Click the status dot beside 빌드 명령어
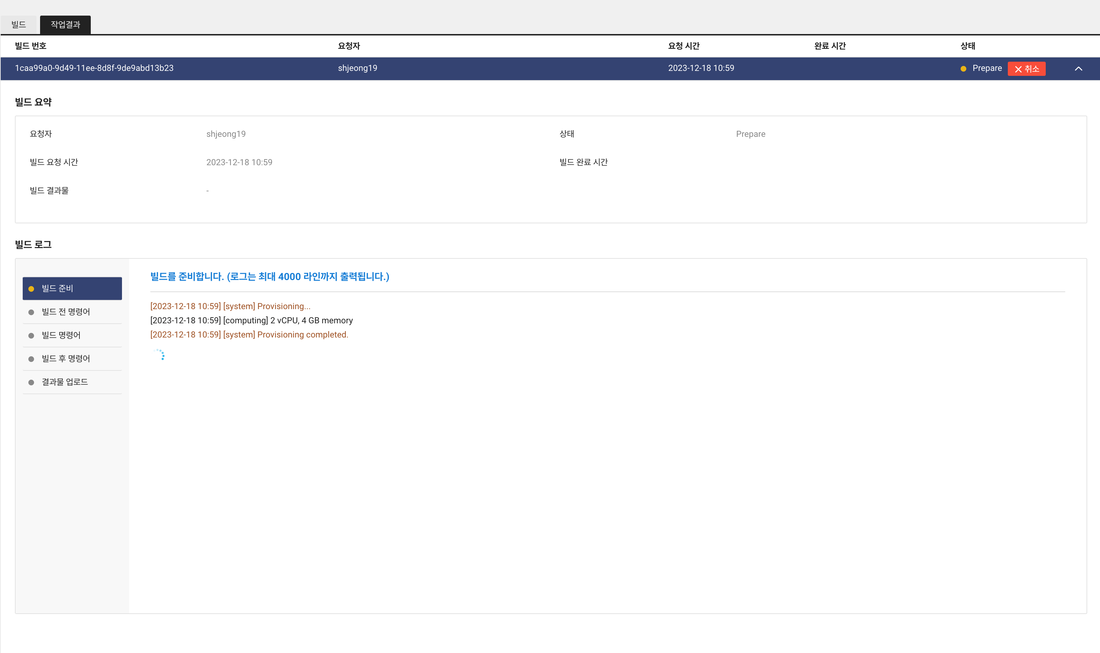 (31, 335)
